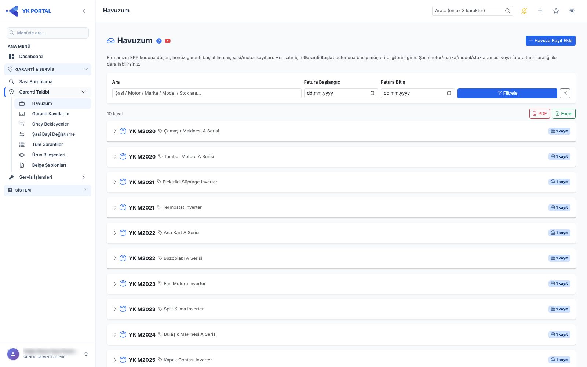Collapse the GARANTİ & SERVİS section

click(48, 69)
